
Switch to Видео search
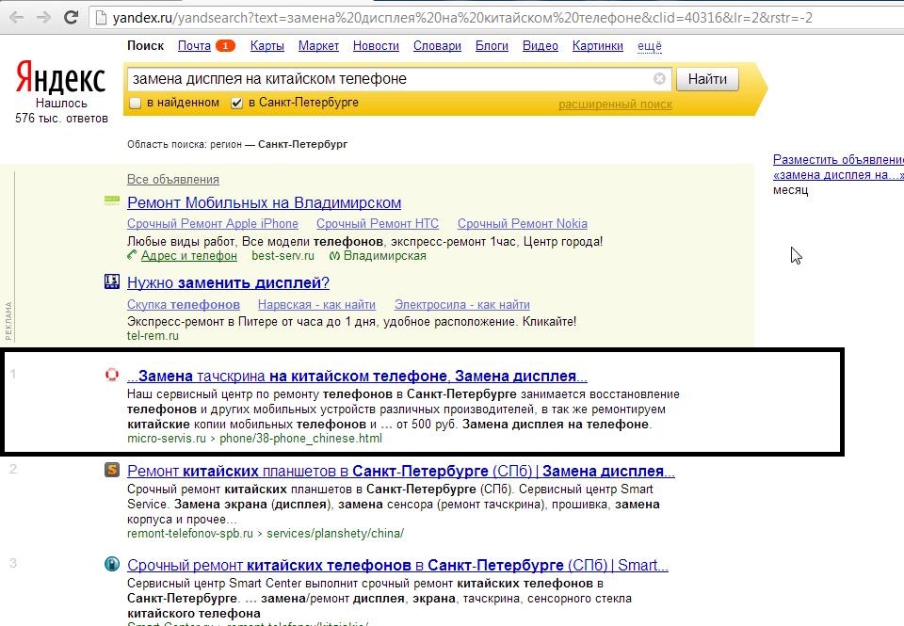click(541, 46)
